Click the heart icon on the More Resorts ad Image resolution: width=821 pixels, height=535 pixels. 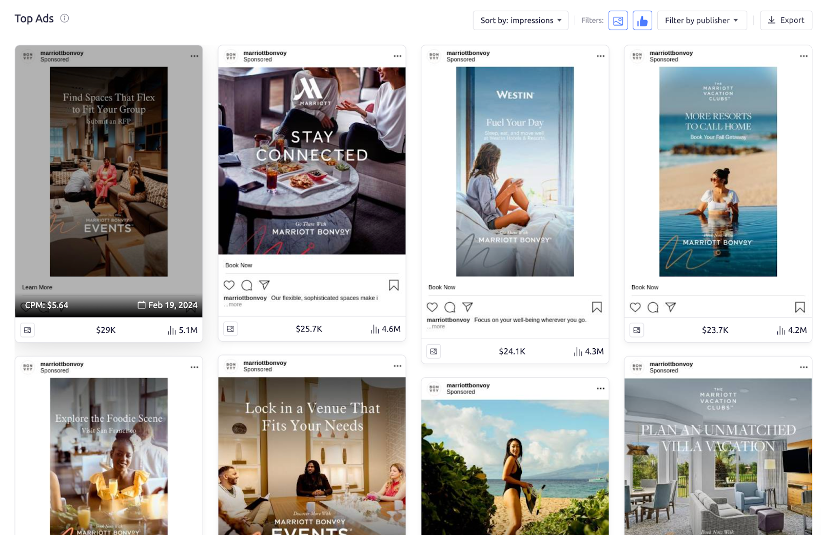point(635,307)
